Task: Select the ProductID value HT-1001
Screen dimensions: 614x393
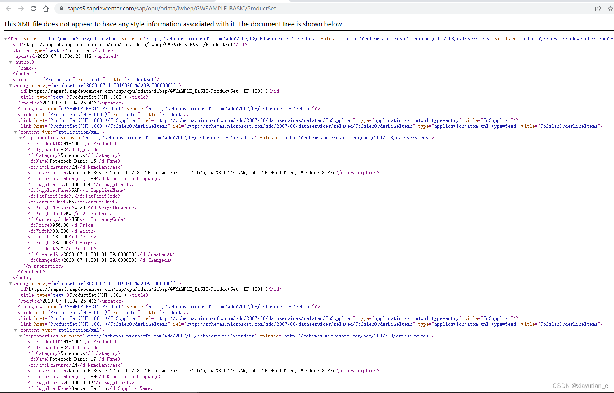Action: click(73, 342)
